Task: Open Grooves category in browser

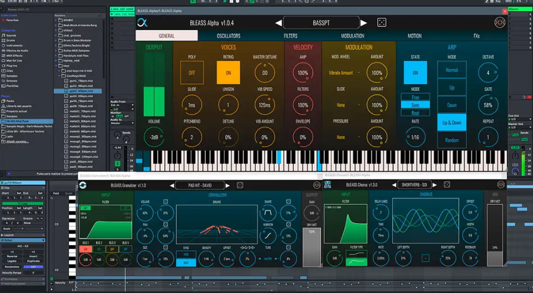Action: point(11,81)
